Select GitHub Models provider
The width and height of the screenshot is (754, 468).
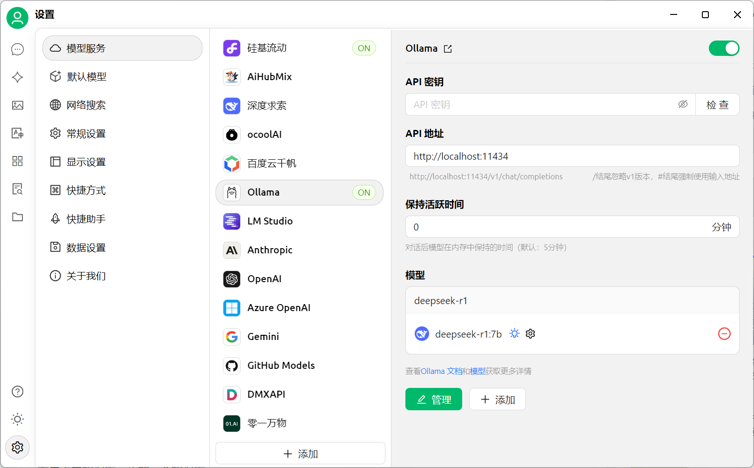coord(299,366)
